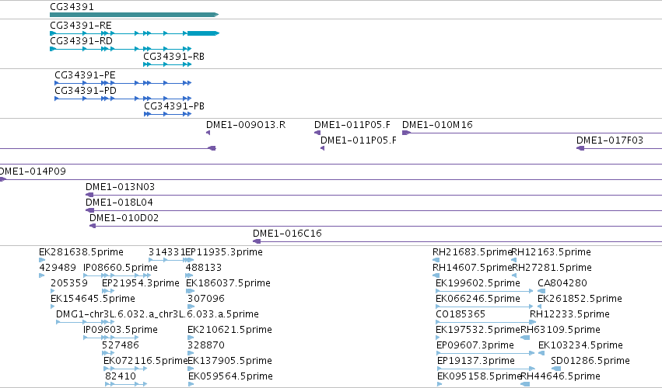Click the DME1-016C16 clone arrowhead
This screenshot has width=662, height=388.
(x=257, y=241)
